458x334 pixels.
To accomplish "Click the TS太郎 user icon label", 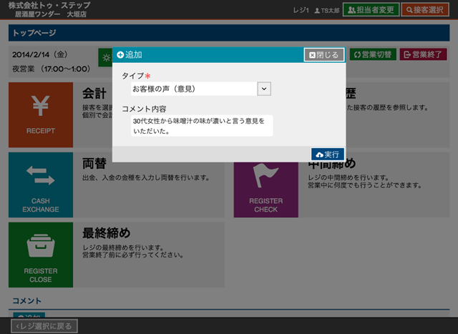I will tap(326, 9).
